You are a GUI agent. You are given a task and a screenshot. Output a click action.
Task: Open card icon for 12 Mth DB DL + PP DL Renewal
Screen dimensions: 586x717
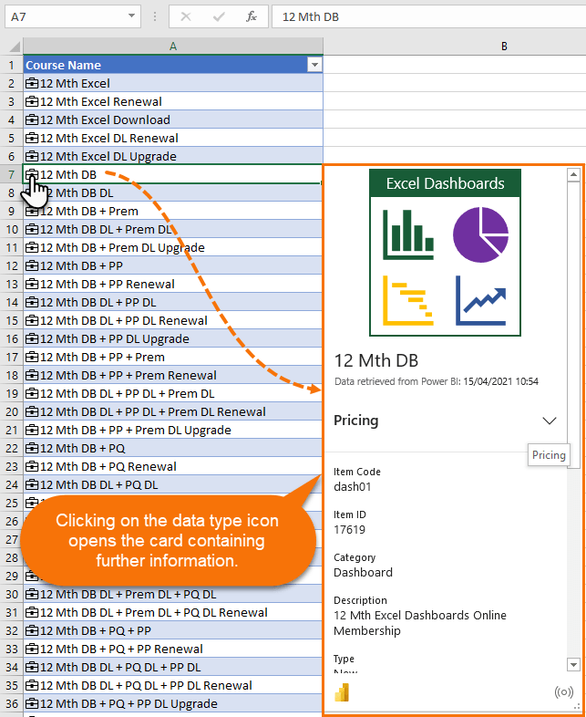[x=32, y=321]
